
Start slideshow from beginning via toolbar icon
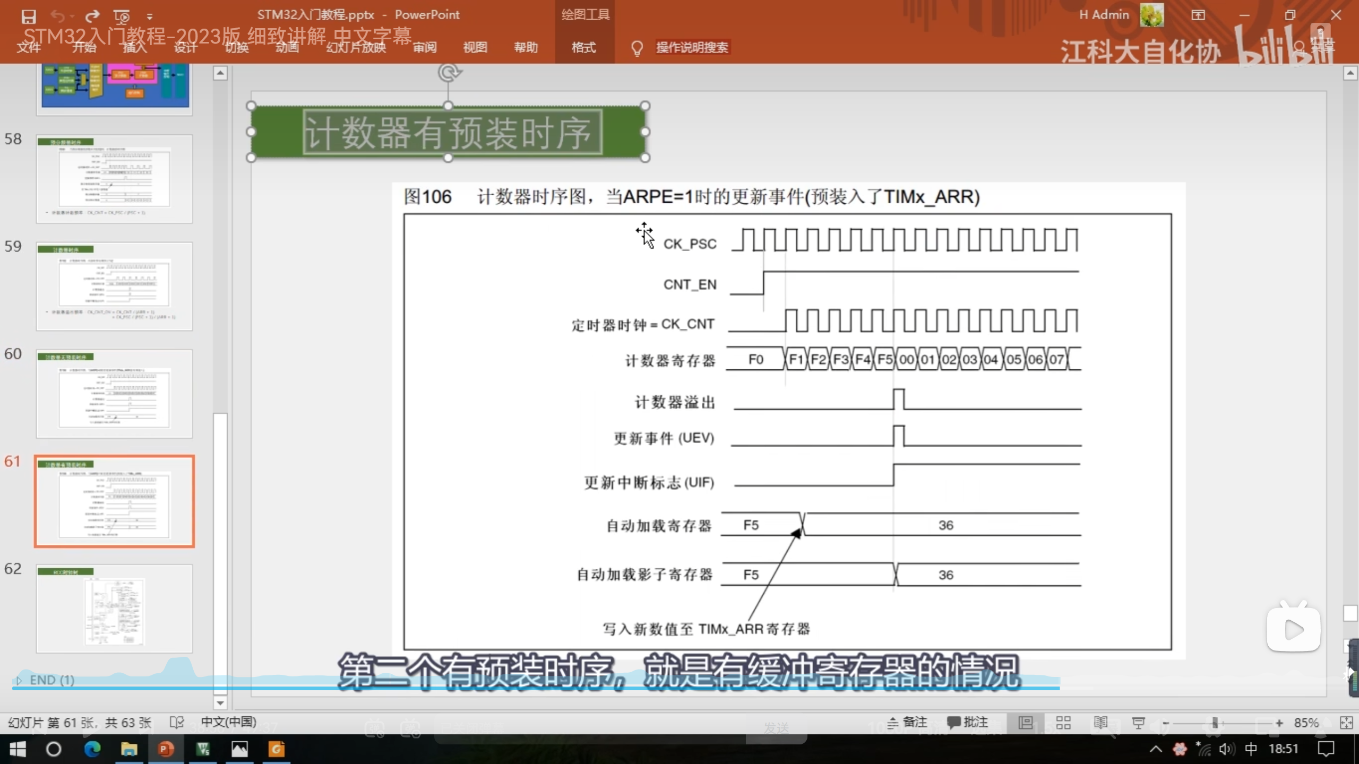coord(122,16)
